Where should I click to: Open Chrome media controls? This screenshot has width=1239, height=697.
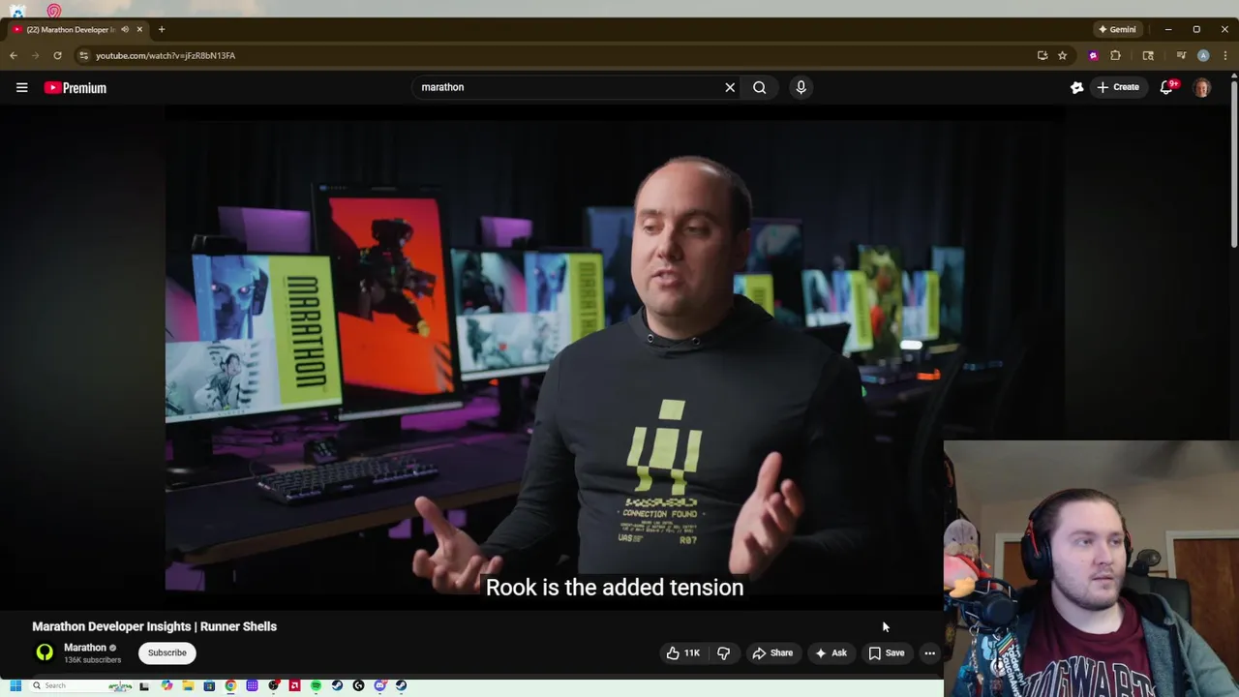tap(1181, 55)
